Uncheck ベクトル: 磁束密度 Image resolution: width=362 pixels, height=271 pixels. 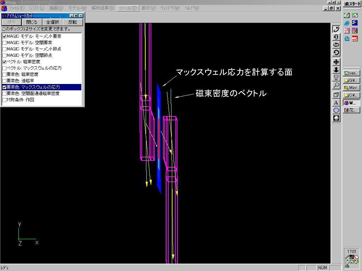pos(4,62)
